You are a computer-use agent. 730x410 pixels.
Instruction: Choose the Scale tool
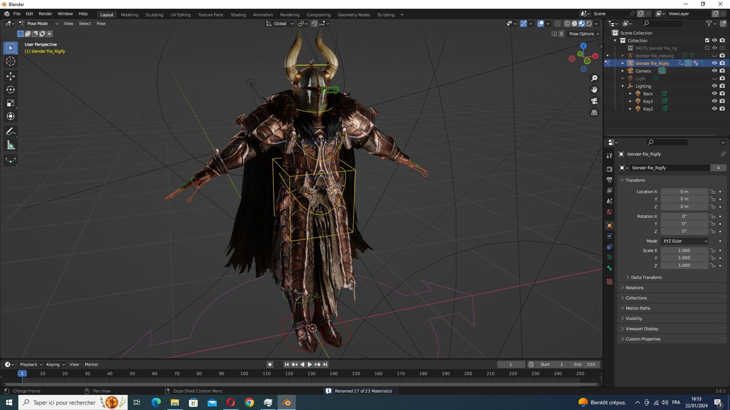pyautogui.click(x=10, y=103)
